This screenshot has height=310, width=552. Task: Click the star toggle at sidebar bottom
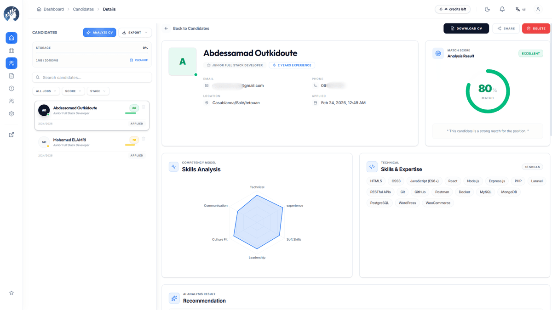[x=11, y=293]
